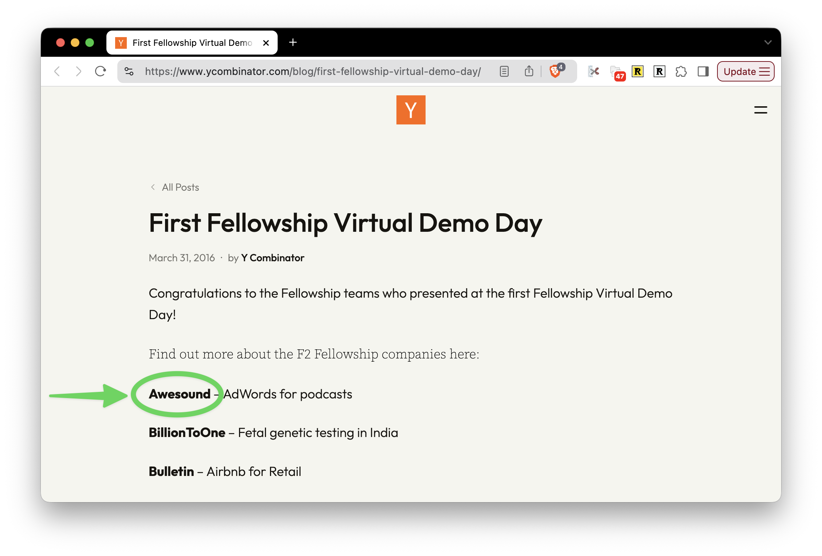Image resolution: width=822 pixels, height=556 pixels.
Task: Click the yellow R extension icon
Action: click(638, 71)
